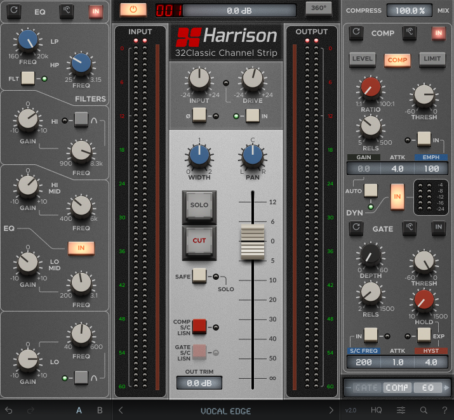The height and width of the screenshot is (420, 454).
Task: Click the COMPRESS MIX 100.0 % field
Action: tap(410, 11)
